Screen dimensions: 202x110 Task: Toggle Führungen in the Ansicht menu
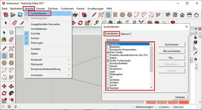[x=48, y=43]
